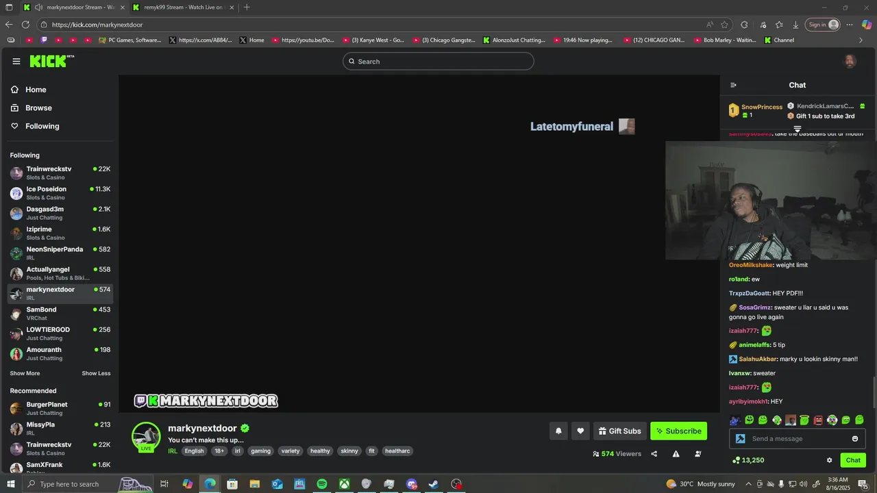This screenshot has width=877, height=493.
Task: Click Show Less in Following list
Action: click(96, 373)
